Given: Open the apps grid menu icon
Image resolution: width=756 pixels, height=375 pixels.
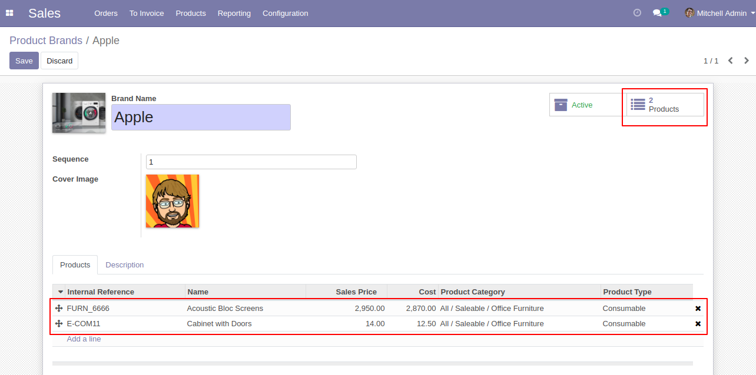Looking at the screenshot, I should tap(9, 13).
